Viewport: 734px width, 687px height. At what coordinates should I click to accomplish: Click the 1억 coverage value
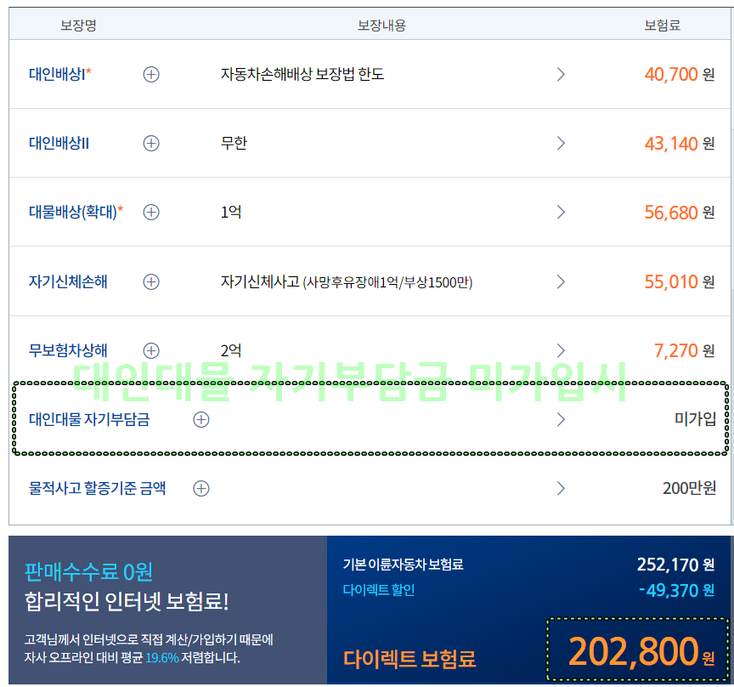tap(231, 213)
